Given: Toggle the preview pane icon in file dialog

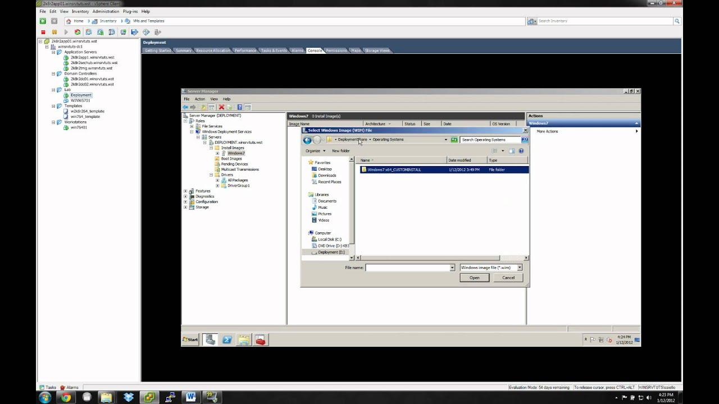Looking at the screenshot, I should (x=512, y=150).
